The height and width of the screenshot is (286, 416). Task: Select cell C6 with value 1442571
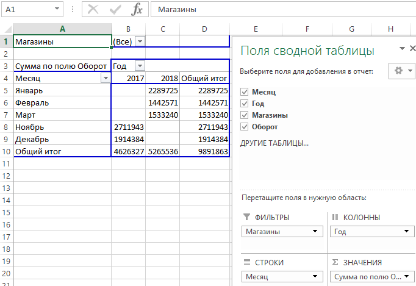(163, 102)
